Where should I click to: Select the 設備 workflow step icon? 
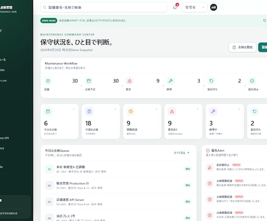coord(48,81)
